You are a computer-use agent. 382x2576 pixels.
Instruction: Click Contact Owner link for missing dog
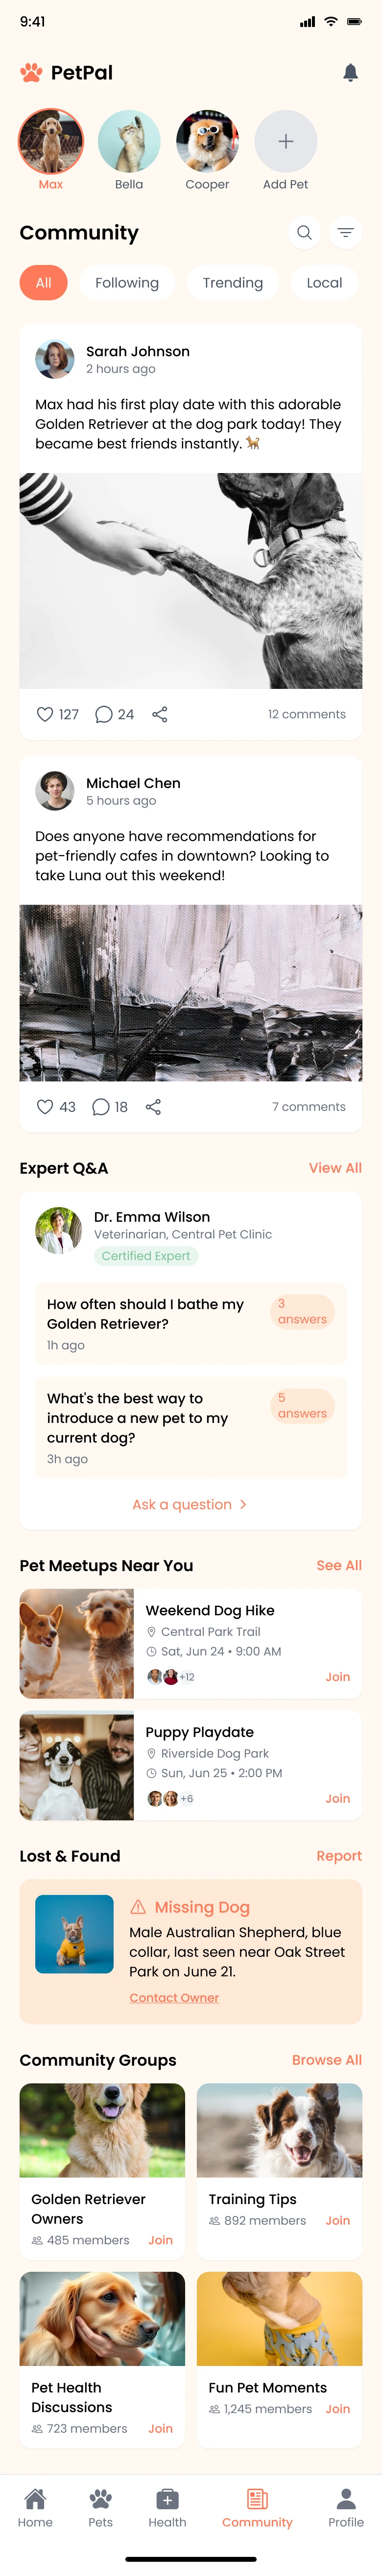point(173,1998)
